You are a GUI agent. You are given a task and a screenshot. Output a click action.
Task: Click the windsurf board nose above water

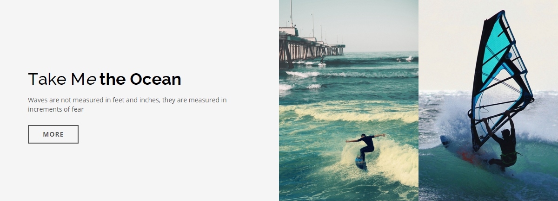[x=445, y=140]
